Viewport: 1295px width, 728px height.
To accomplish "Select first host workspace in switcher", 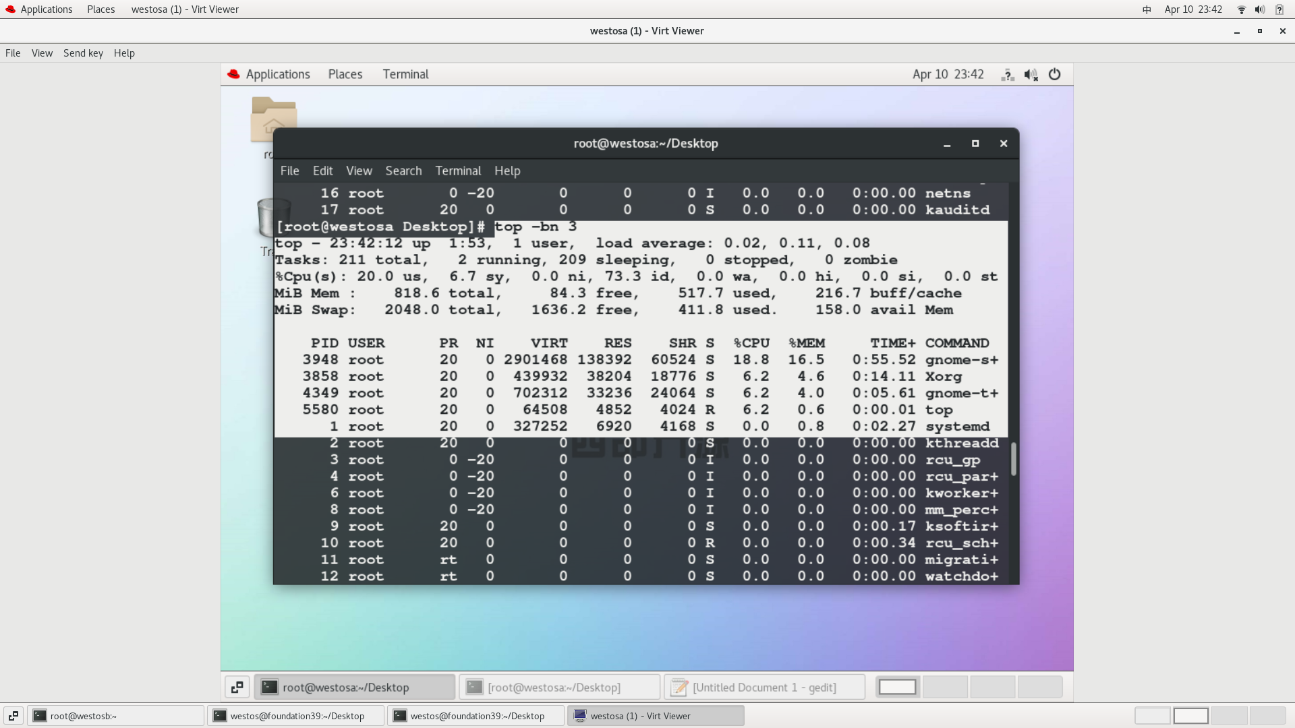I will (1153, 716).
